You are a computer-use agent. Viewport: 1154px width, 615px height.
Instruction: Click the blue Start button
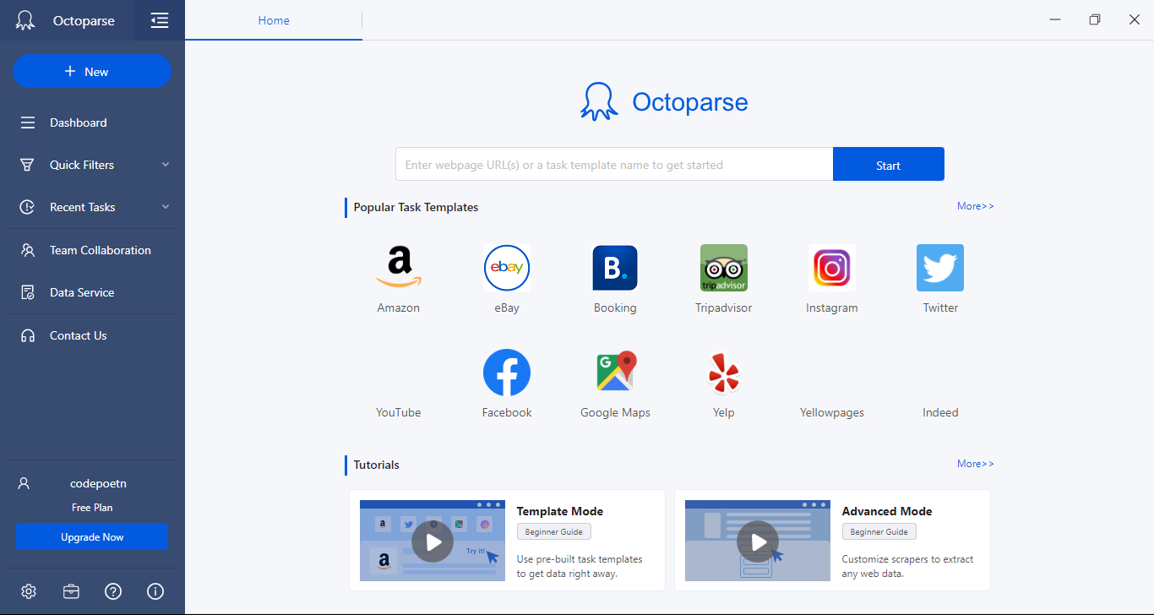pos(889,165)
